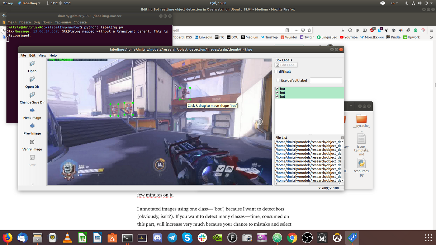
Task: Open the en keyboard language dropdown
Action: tap(394, 3)
